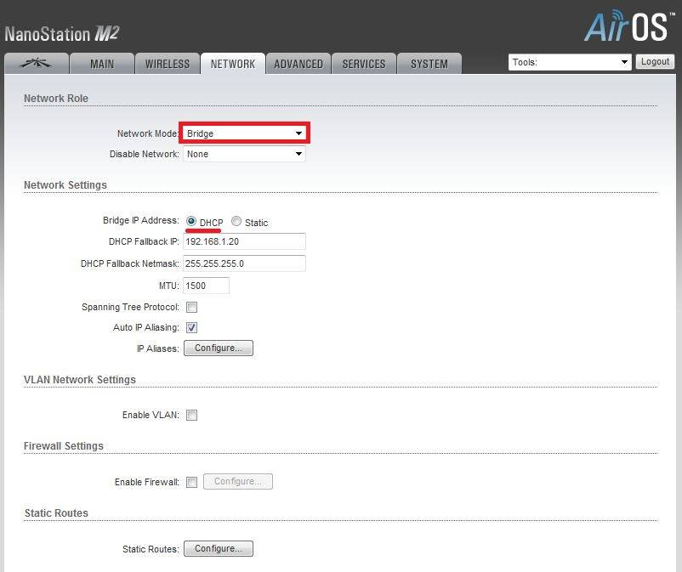Uncheck the Auto IP Aliasing checkbox

tap(191, 327)
